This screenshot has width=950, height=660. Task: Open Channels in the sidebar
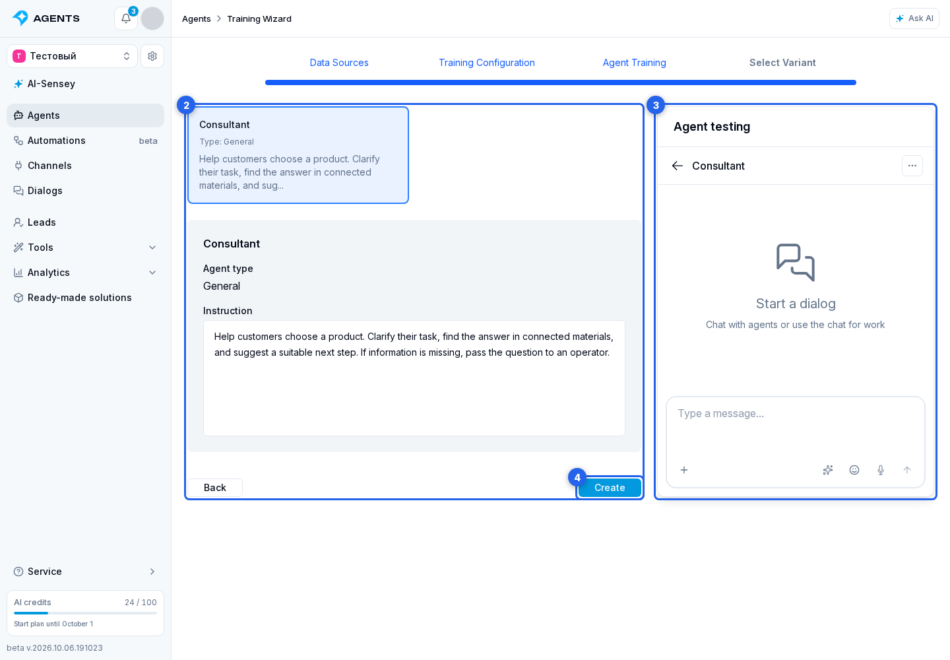pos(85,166)
